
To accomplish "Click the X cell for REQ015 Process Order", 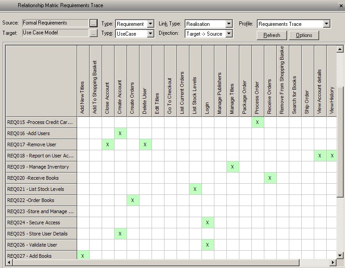I will pyautogui.click(x=258, y=122).
